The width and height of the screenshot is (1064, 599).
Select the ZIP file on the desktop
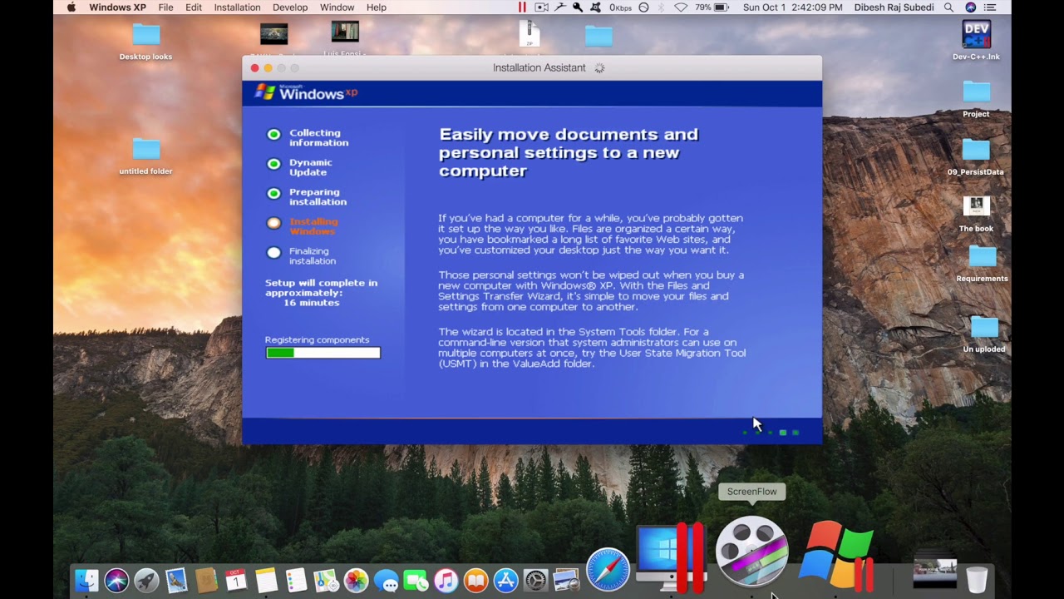[530, 33]
